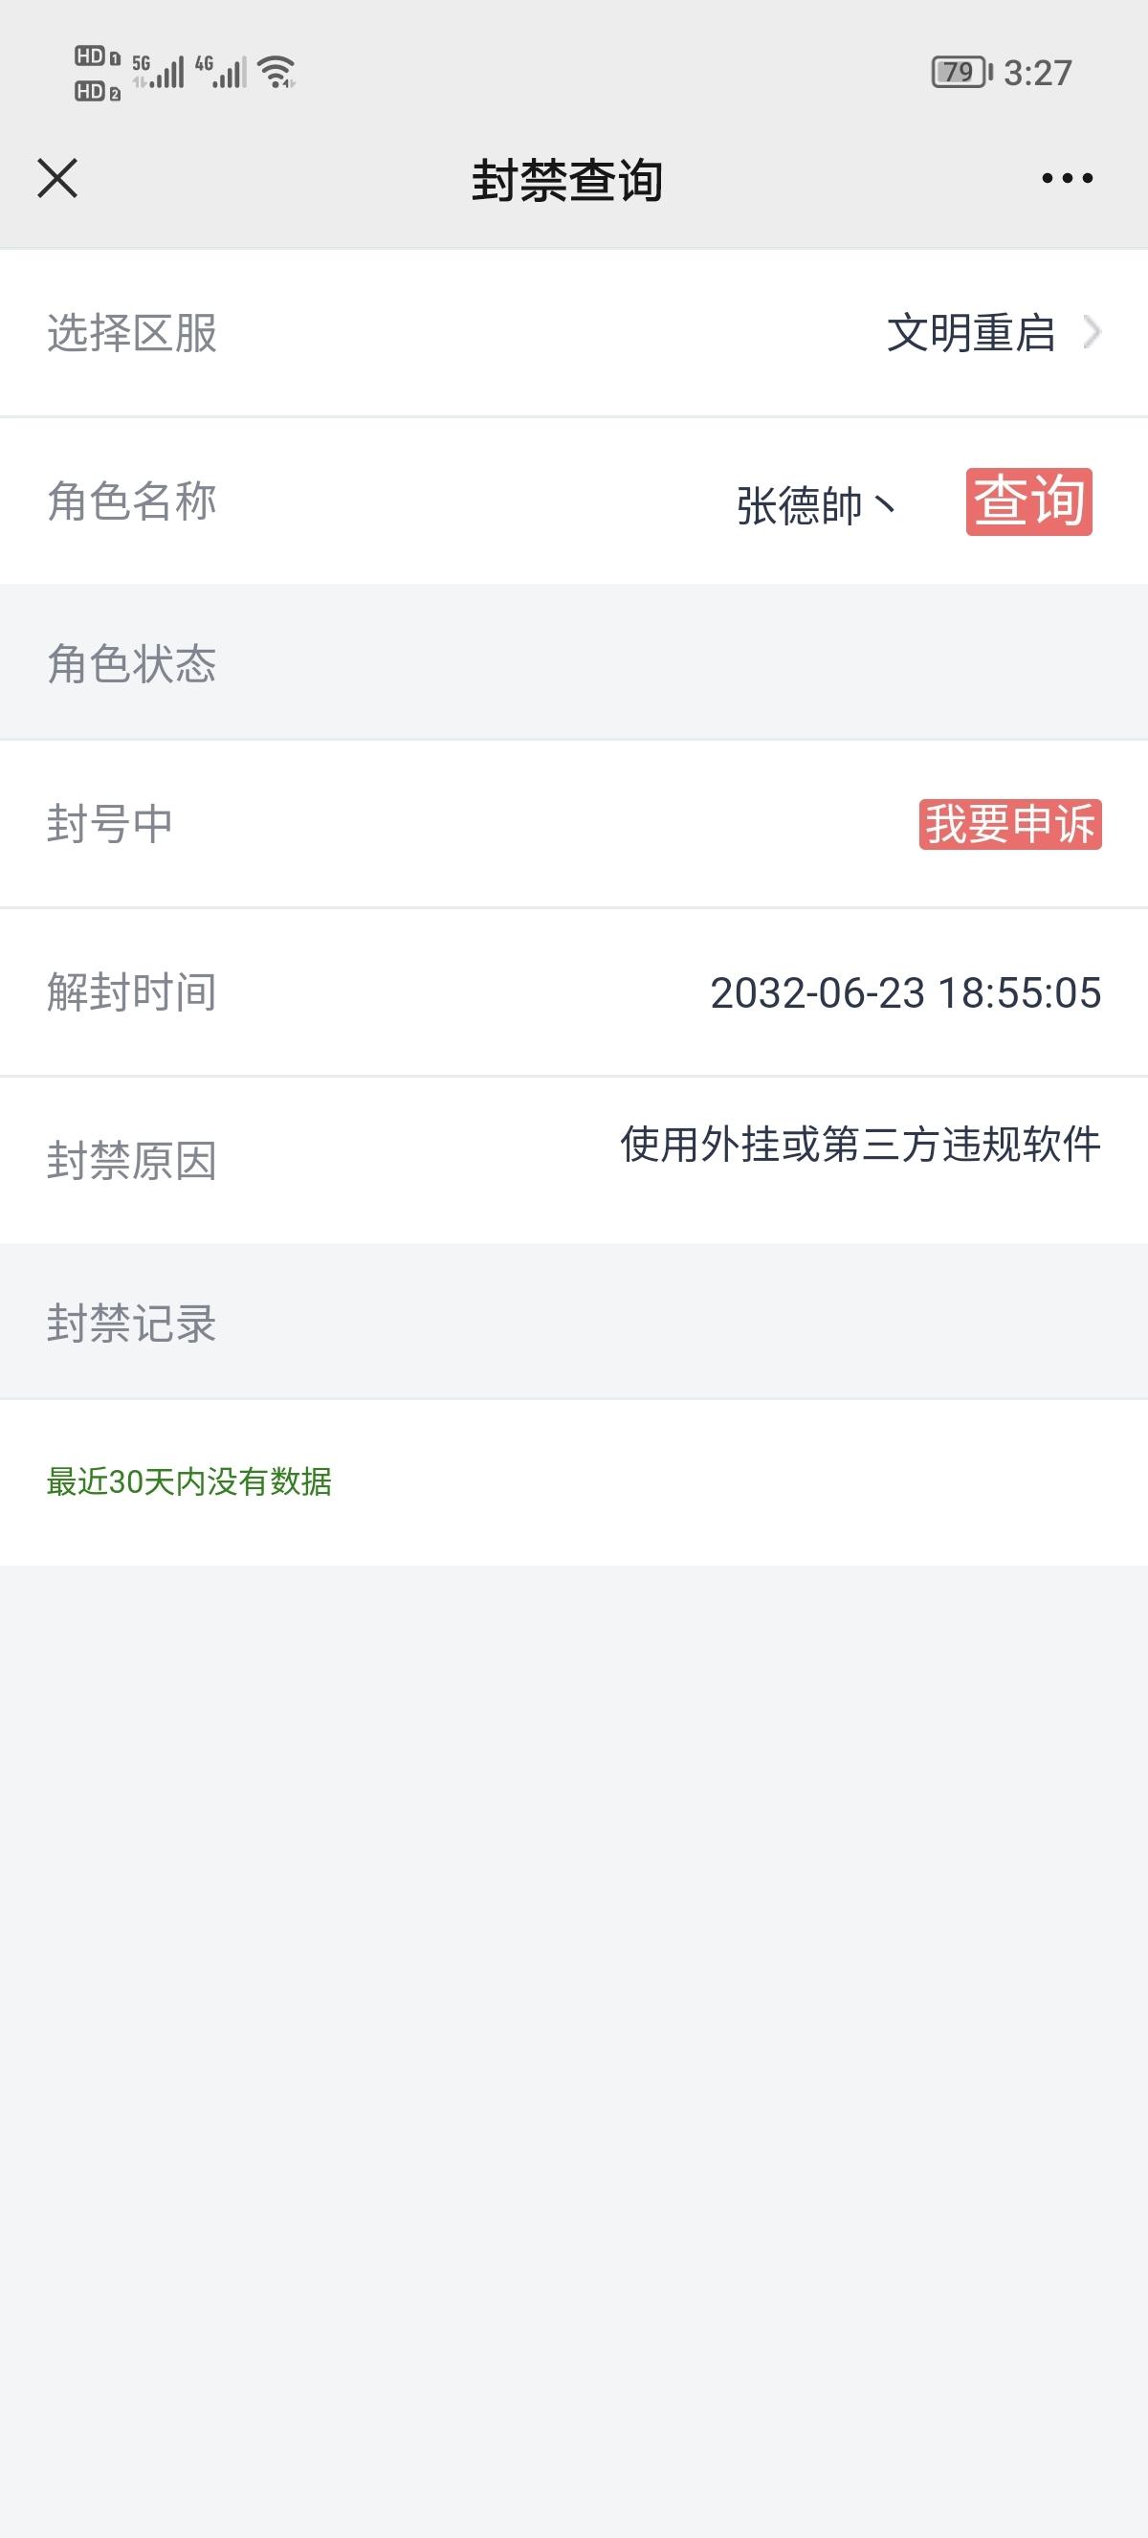Image resolution: width=1148 pixels, height=2538 pixels.
Task: Tap the WiFi status icon
Action: [276, 72]
